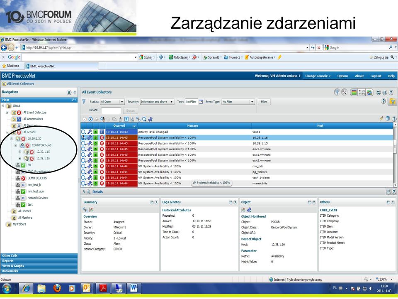Collapse the Global tree node
Viewport: 398px width, 299px height.
pyautogui.click(x=3, y=106)
